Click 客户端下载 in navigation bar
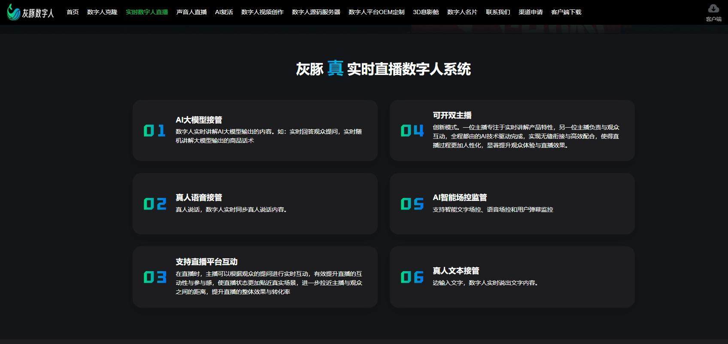 566,12
